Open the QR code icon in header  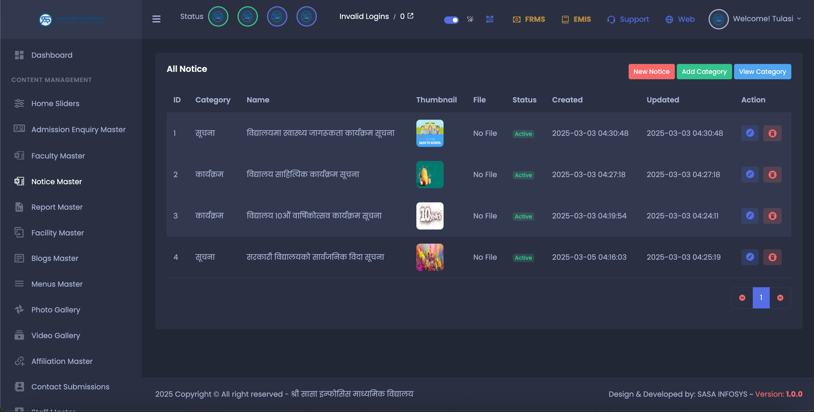click(x=490, y=19)
